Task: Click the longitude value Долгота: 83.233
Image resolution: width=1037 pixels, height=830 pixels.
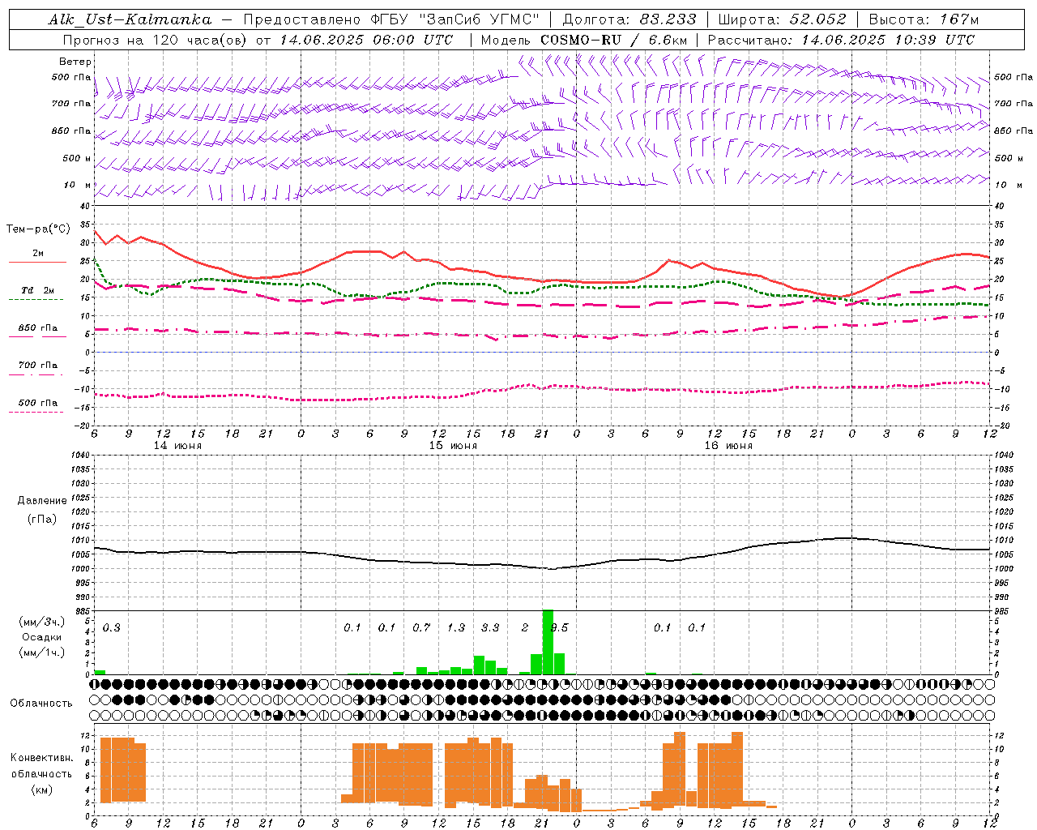Action: pos(629,19)
